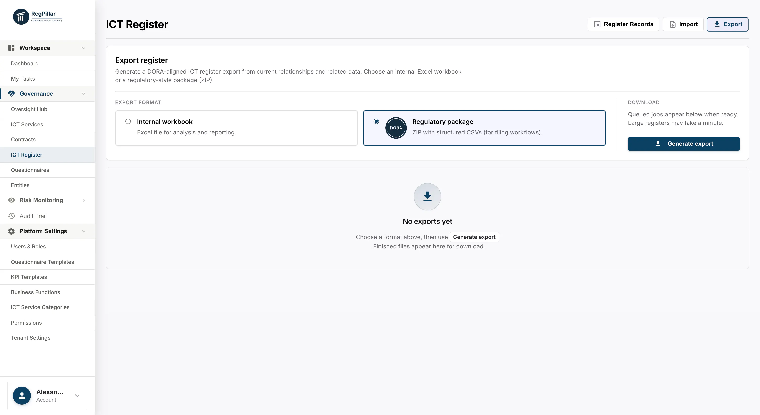Image resolution: width=760 pixels, height=415 pixels.
Task: Select the Regulatory package radio button
Action: [x=376, y=121]
